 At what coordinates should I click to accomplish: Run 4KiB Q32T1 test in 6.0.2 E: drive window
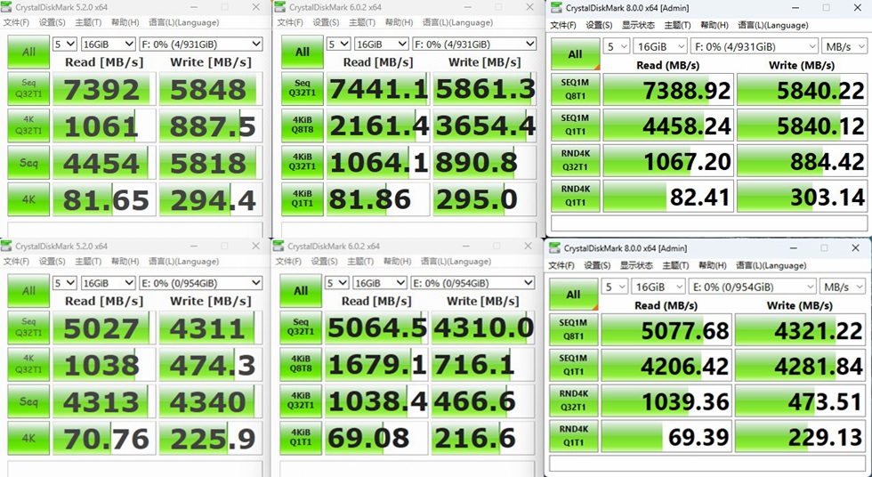click(301, 401)
